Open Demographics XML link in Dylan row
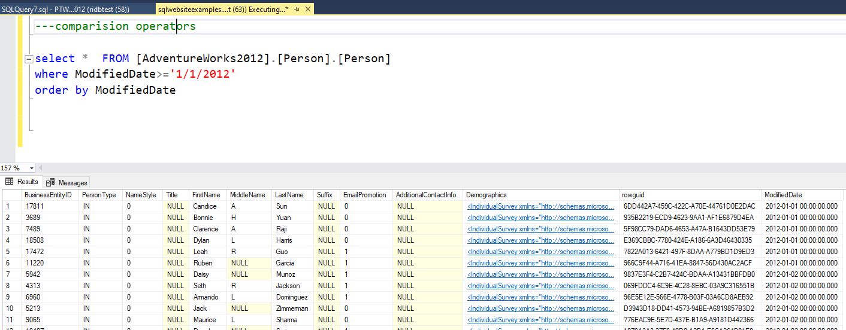 540,240
